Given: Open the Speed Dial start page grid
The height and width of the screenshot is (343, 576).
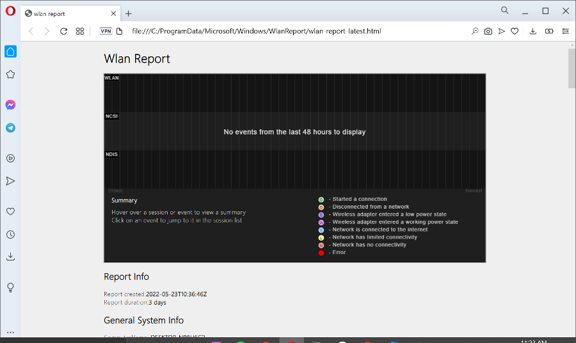Looking at the screenshot, I should (80, 31).
